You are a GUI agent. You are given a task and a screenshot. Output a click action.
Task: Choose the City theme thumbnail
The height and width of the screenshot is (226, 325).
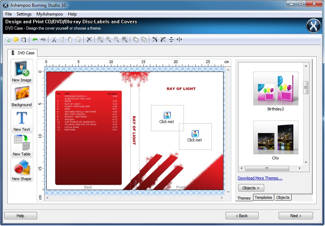click(276, 138)
